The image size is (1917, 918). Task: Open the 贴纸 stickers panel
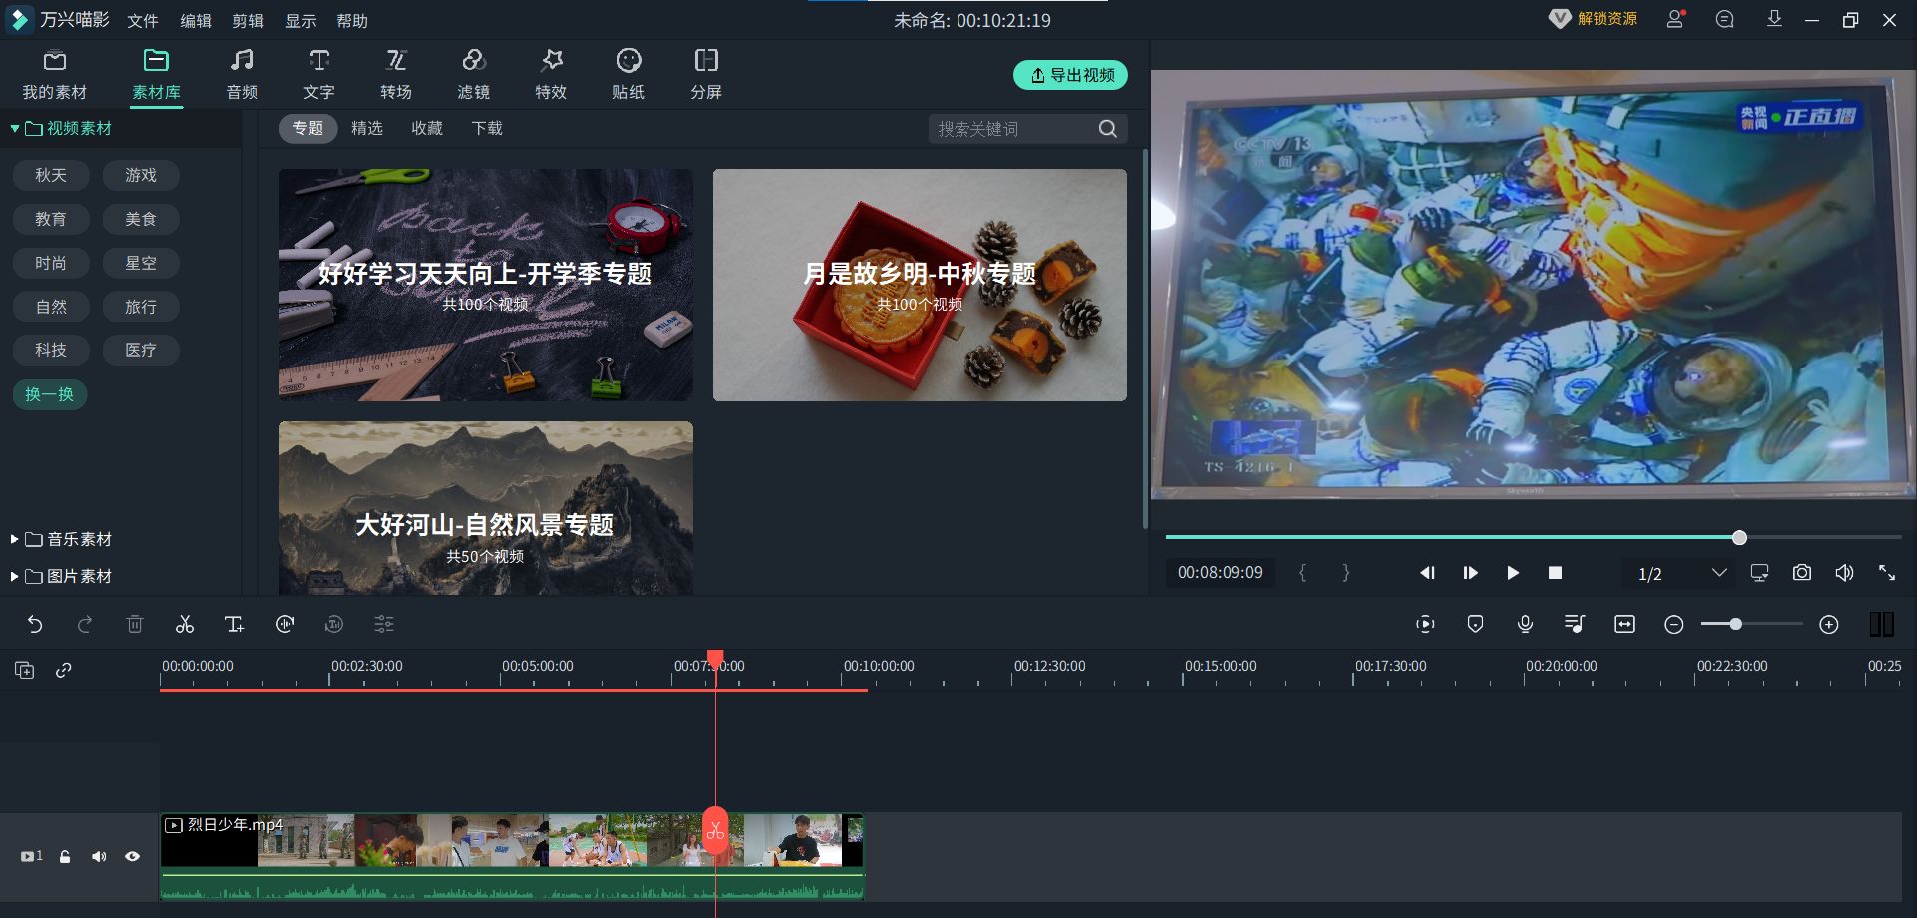click(628, 75)
